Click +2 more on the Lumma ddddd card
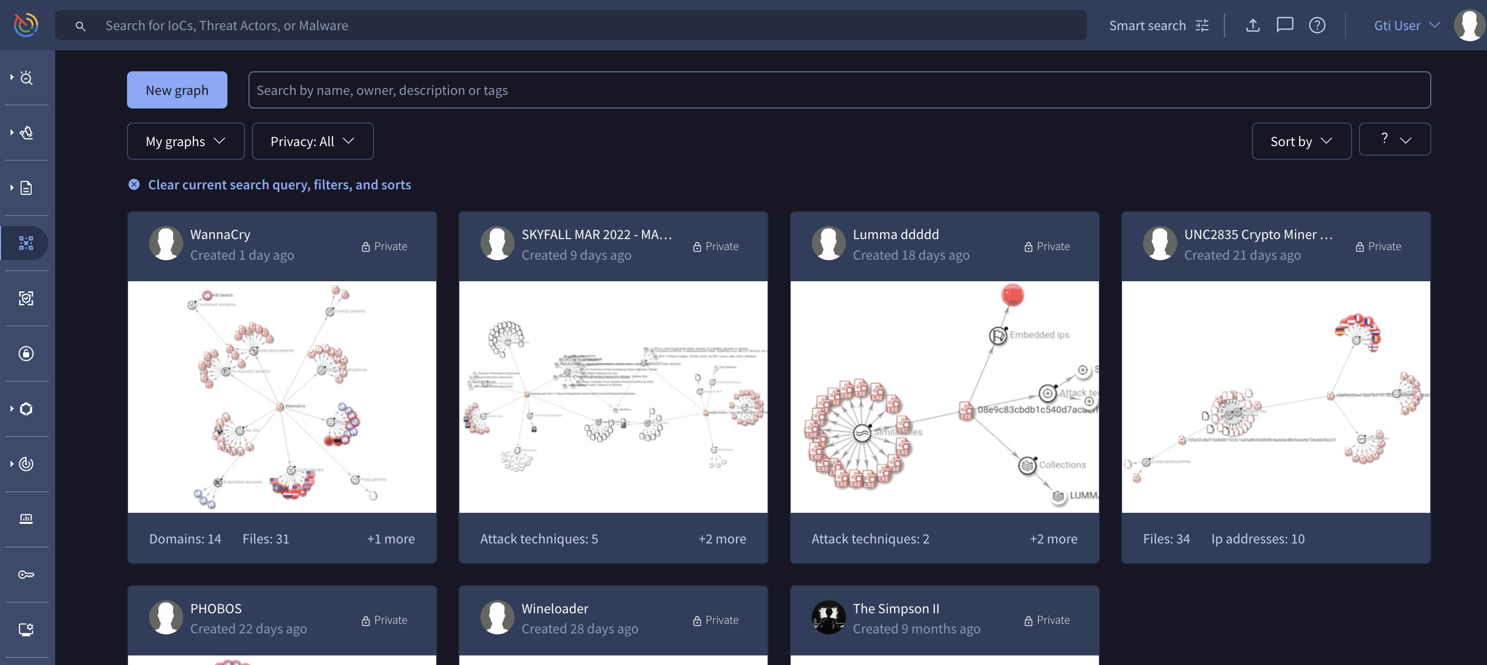This screenshot has height=665, width=1487. click(x=1053, y=538)
